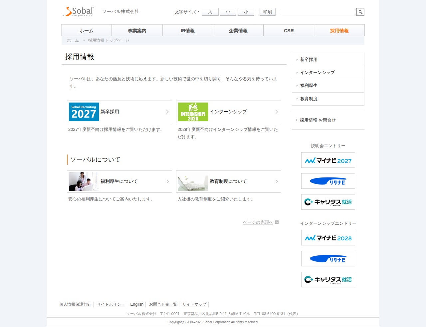Open the 採用情報 navigation tab

[339, 30]
